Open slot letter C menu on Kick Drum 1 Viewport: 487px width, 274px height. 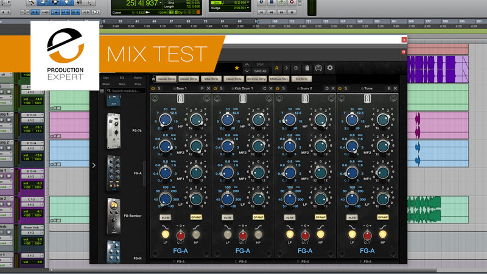coord(265,88)
